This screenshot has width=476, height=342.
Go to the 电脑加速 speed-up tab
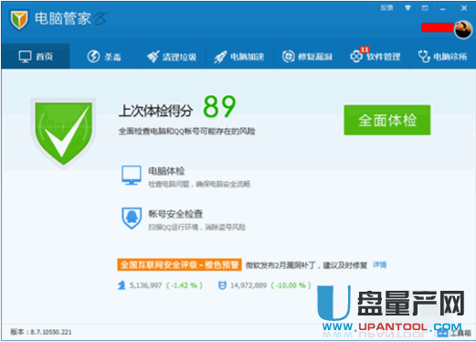point(239,57)
